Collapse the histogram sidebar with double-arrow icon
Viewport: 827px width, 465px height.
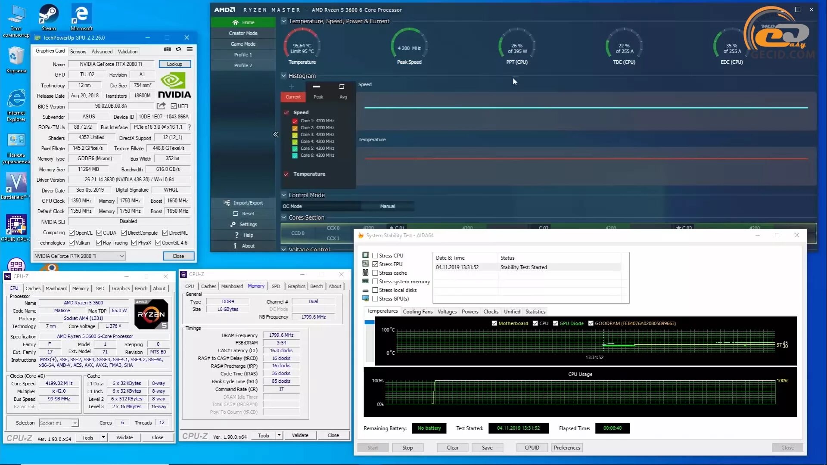pos(276,134)
